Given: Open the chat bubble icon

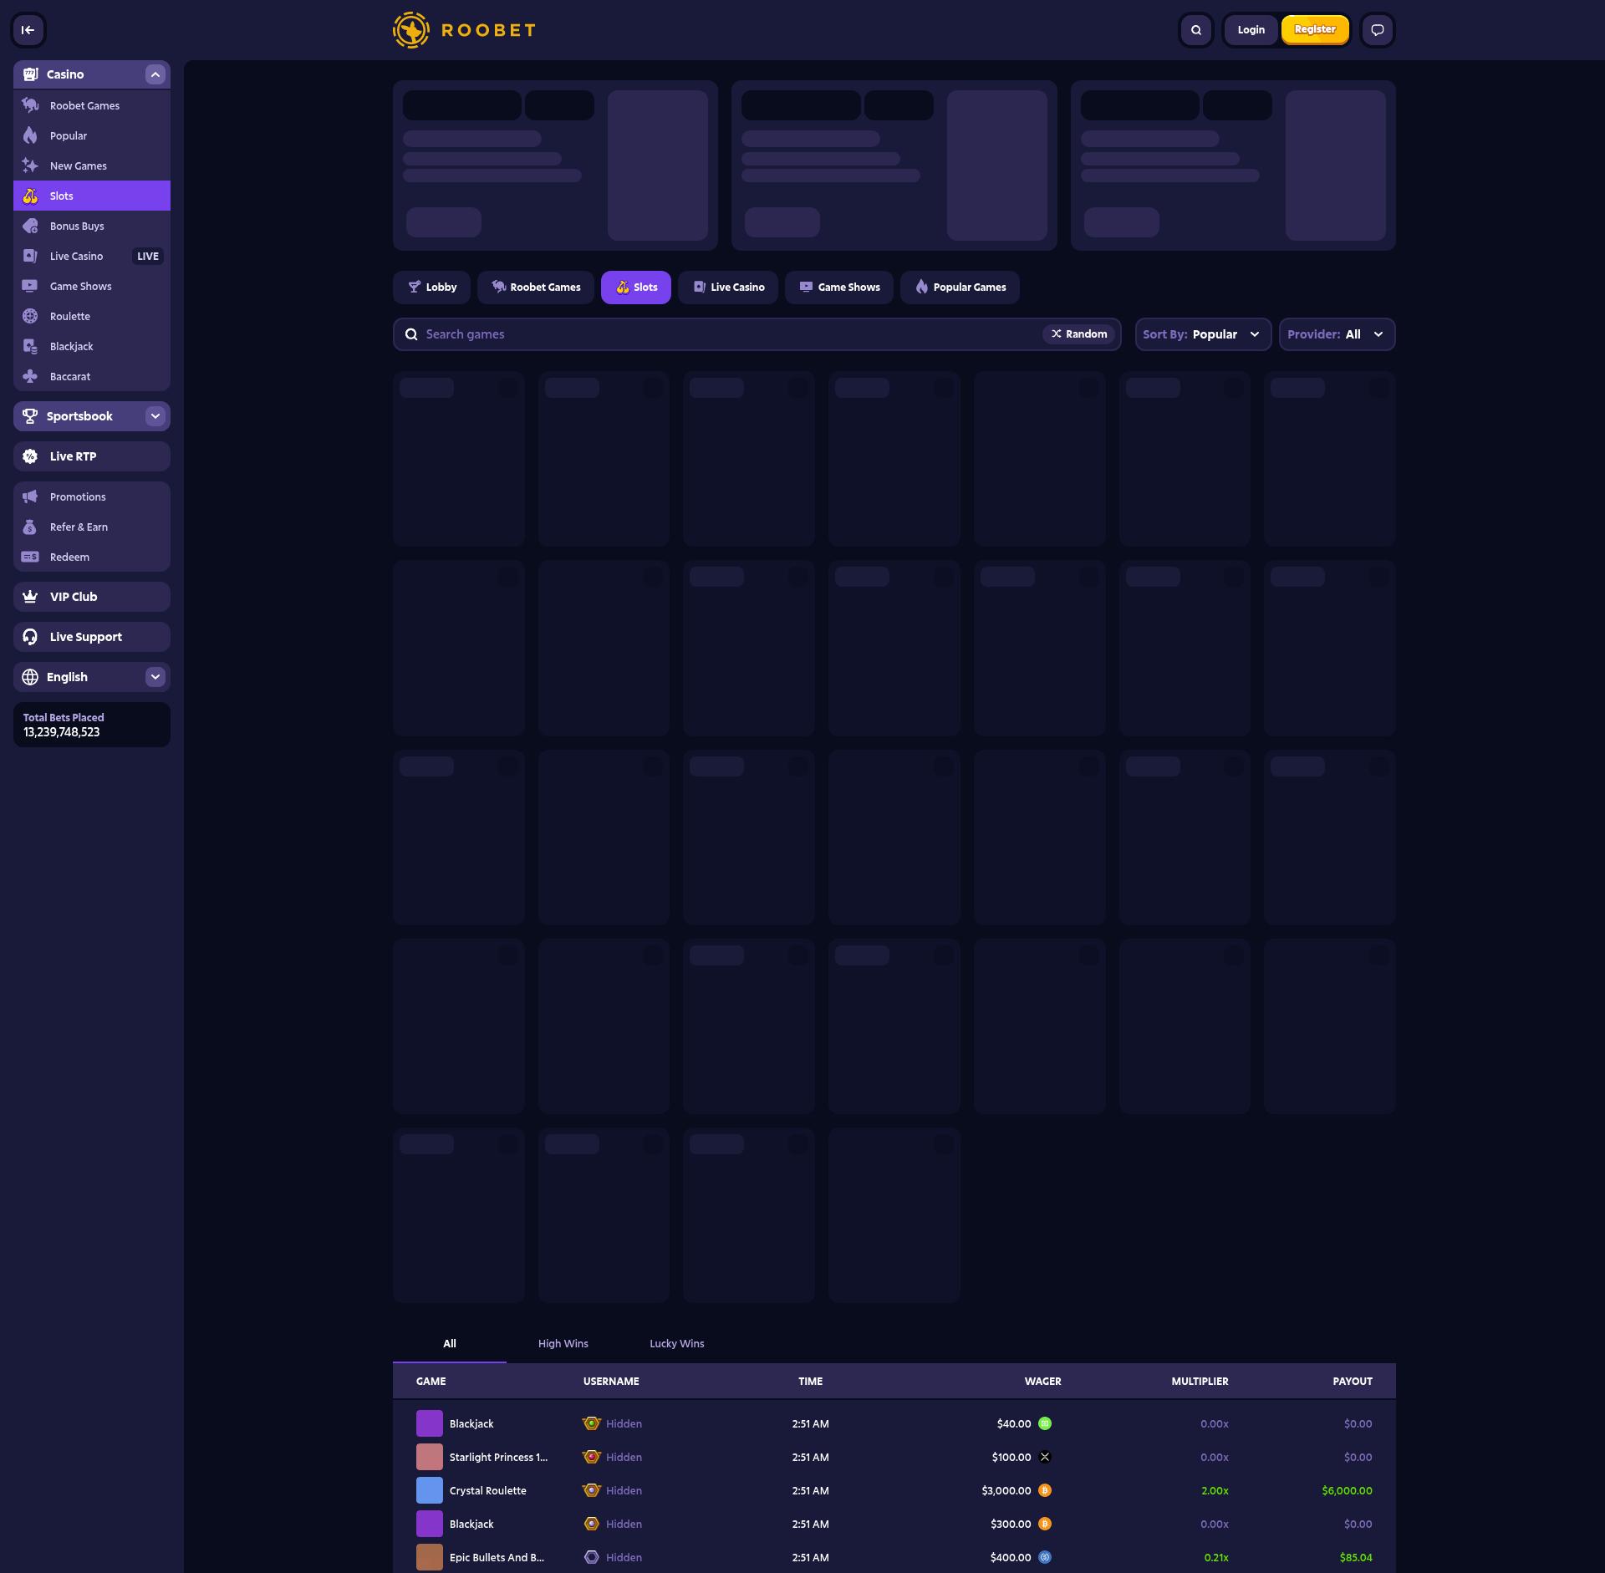Looking at the screenshot, I should tap(1377, 30).
